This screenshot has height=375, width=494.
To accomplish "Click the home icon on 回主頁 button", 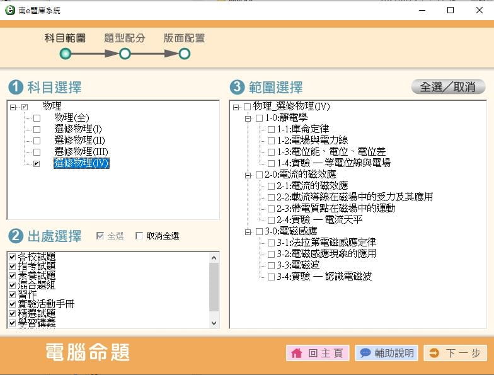I will pos(296,353).
